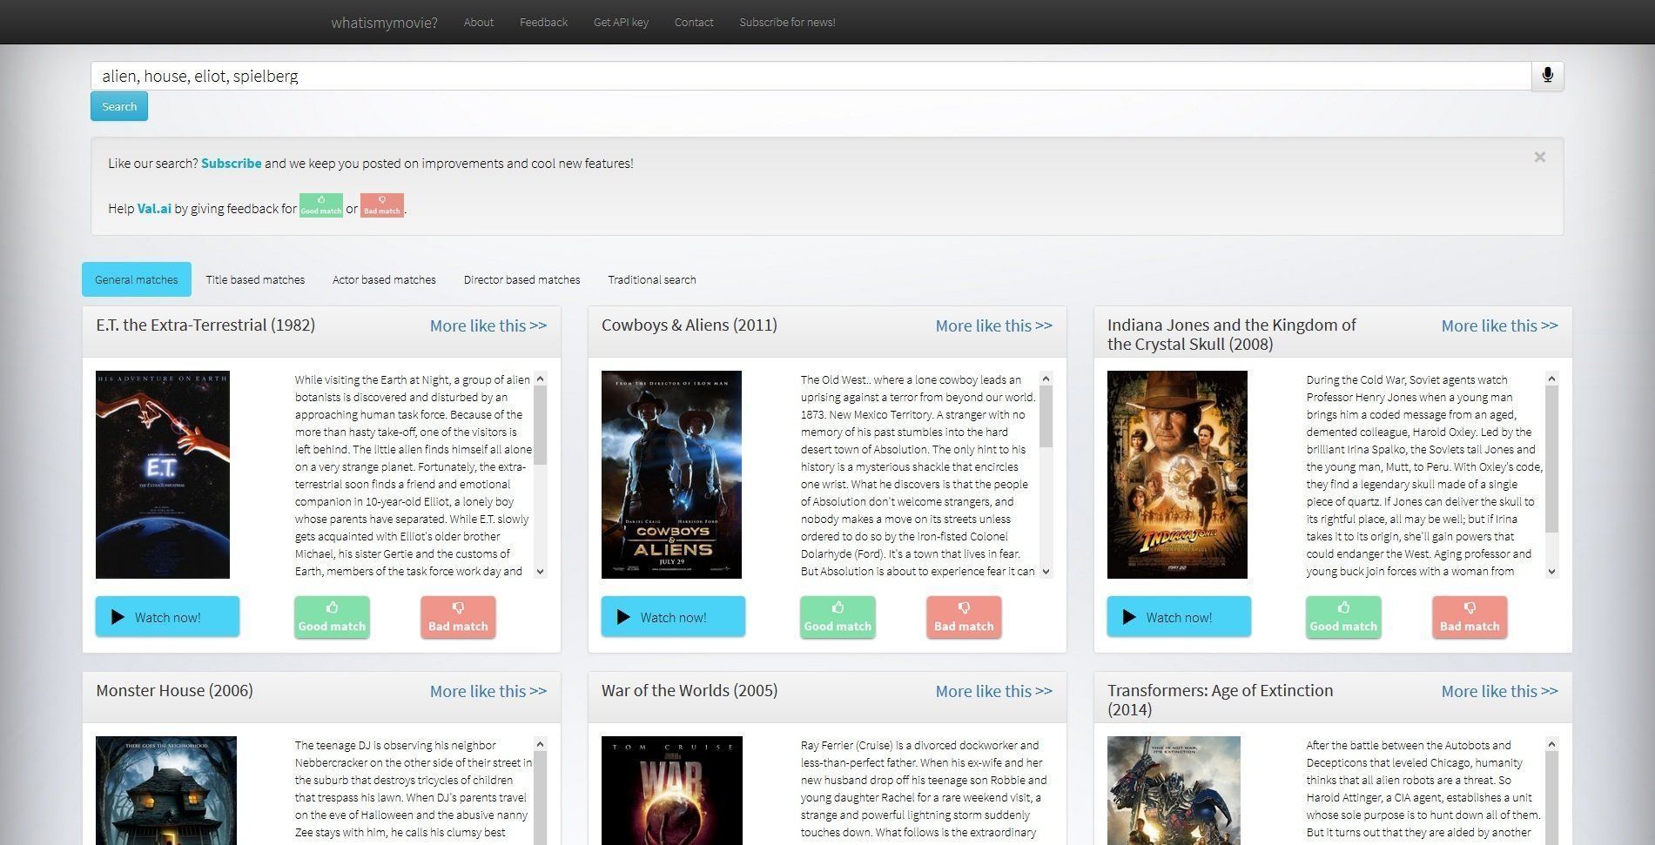The height and width of the screenshot is (845, 1655).
Task: Mark Indiana Jones Crystal Skull as Bad match
Action: tap(1470, 617)
